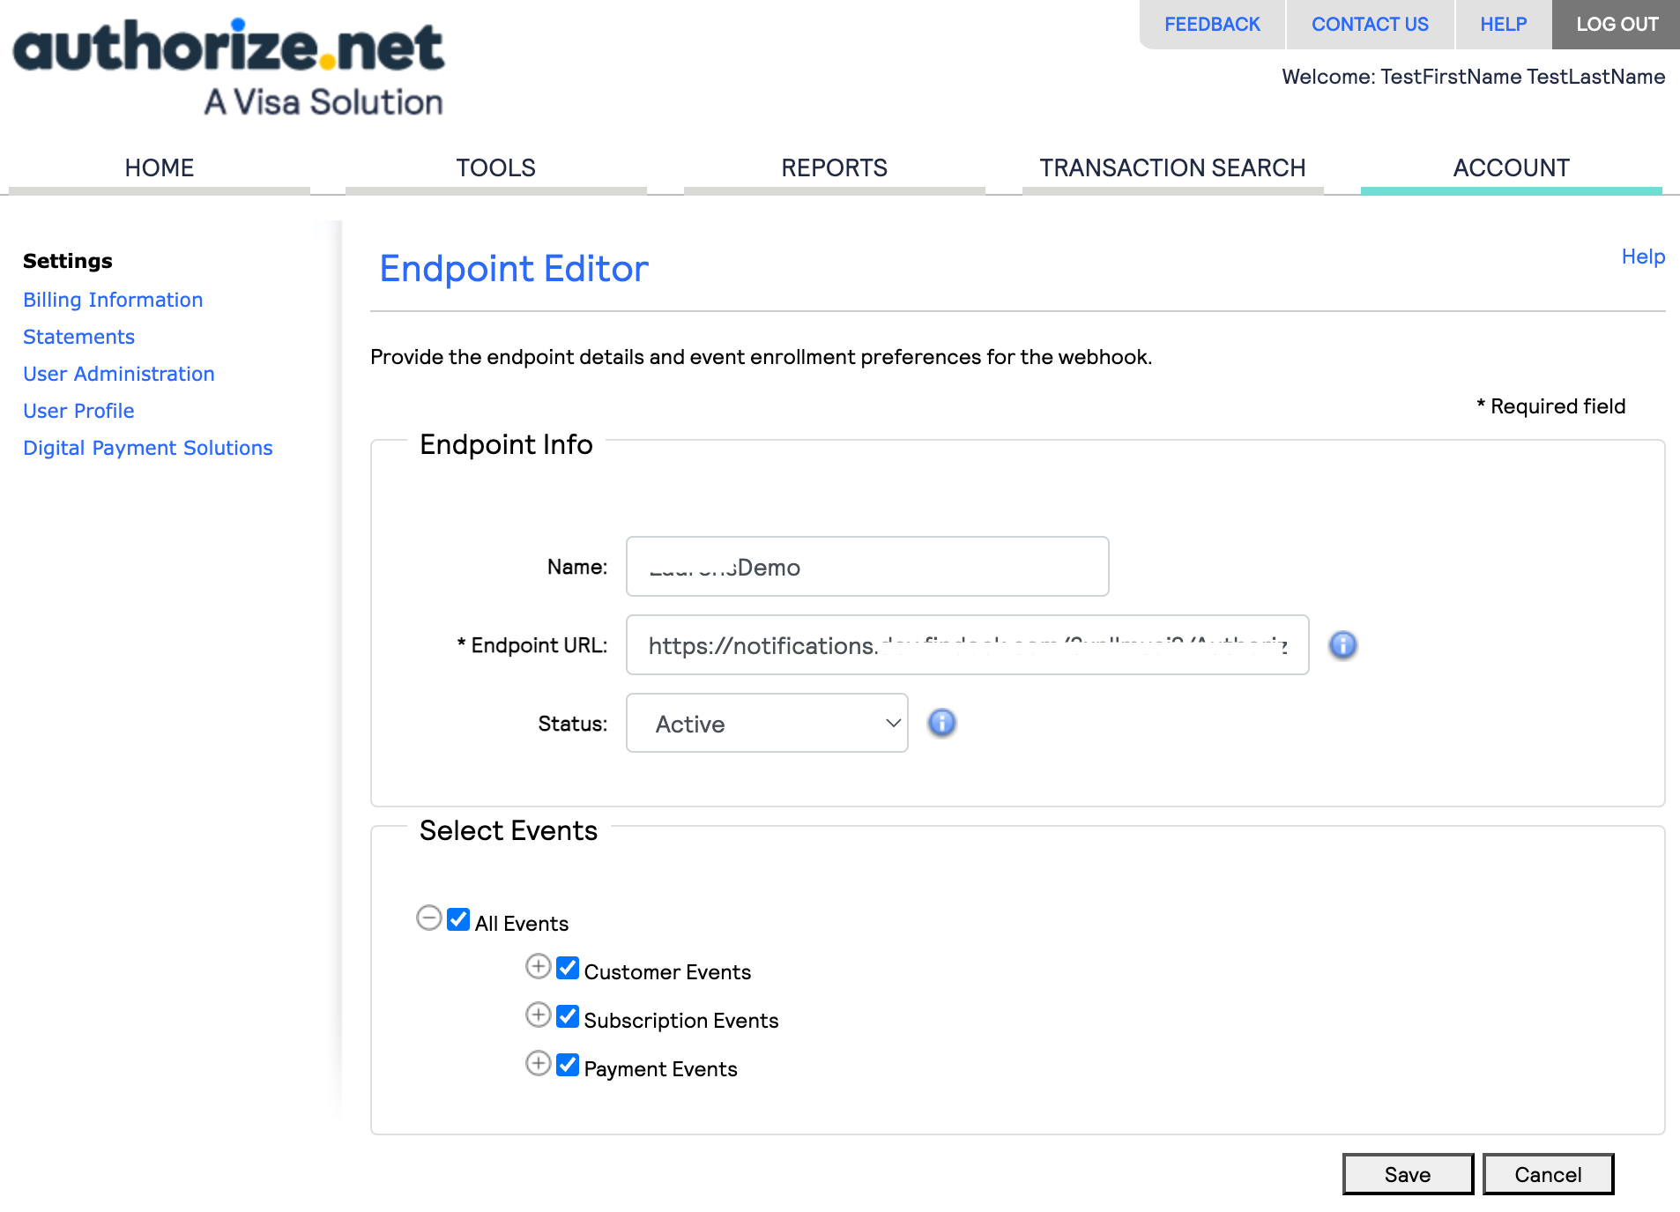Image resolution: width=1680 pixels, height=1212 pixels.
Task: Open the Tools tab
Action: (x=495, y=167)
